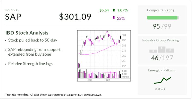Click the SAP ticker symbol
This screenshot has width=192, height=101.
(x=13, y=17)
